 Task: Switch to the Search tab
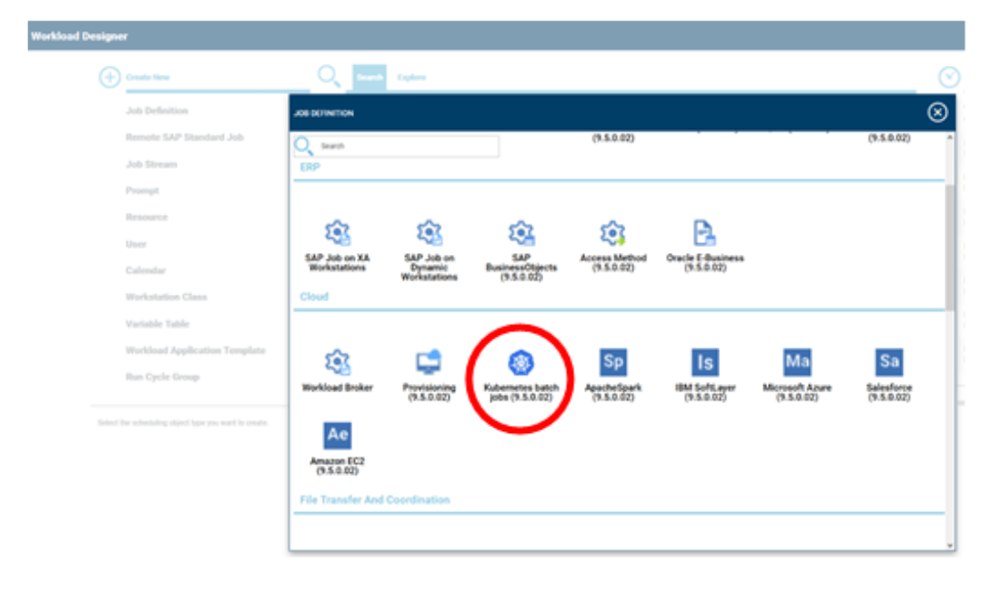(x=369, y=78)
